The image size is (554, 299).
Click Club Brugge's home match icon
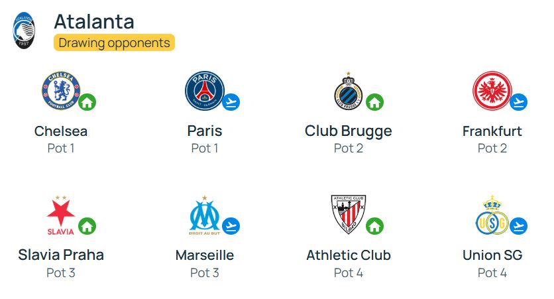point(375,102)
